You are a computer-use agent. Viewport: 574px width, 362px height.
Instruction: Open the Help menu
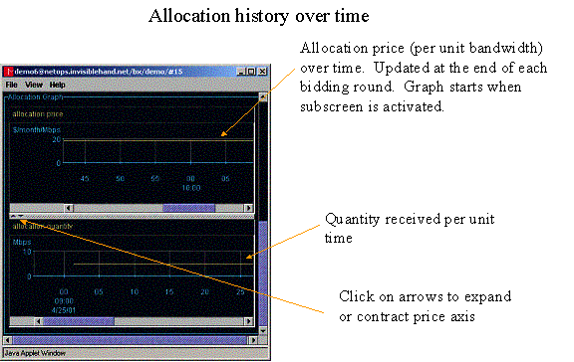57,85
